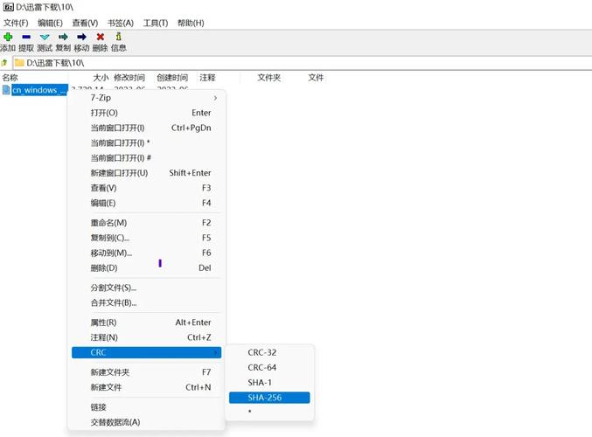The height and width of the screenshot is (437, 592).
Task: Select the cn_windows file name
Action: (x=39, y=90)
